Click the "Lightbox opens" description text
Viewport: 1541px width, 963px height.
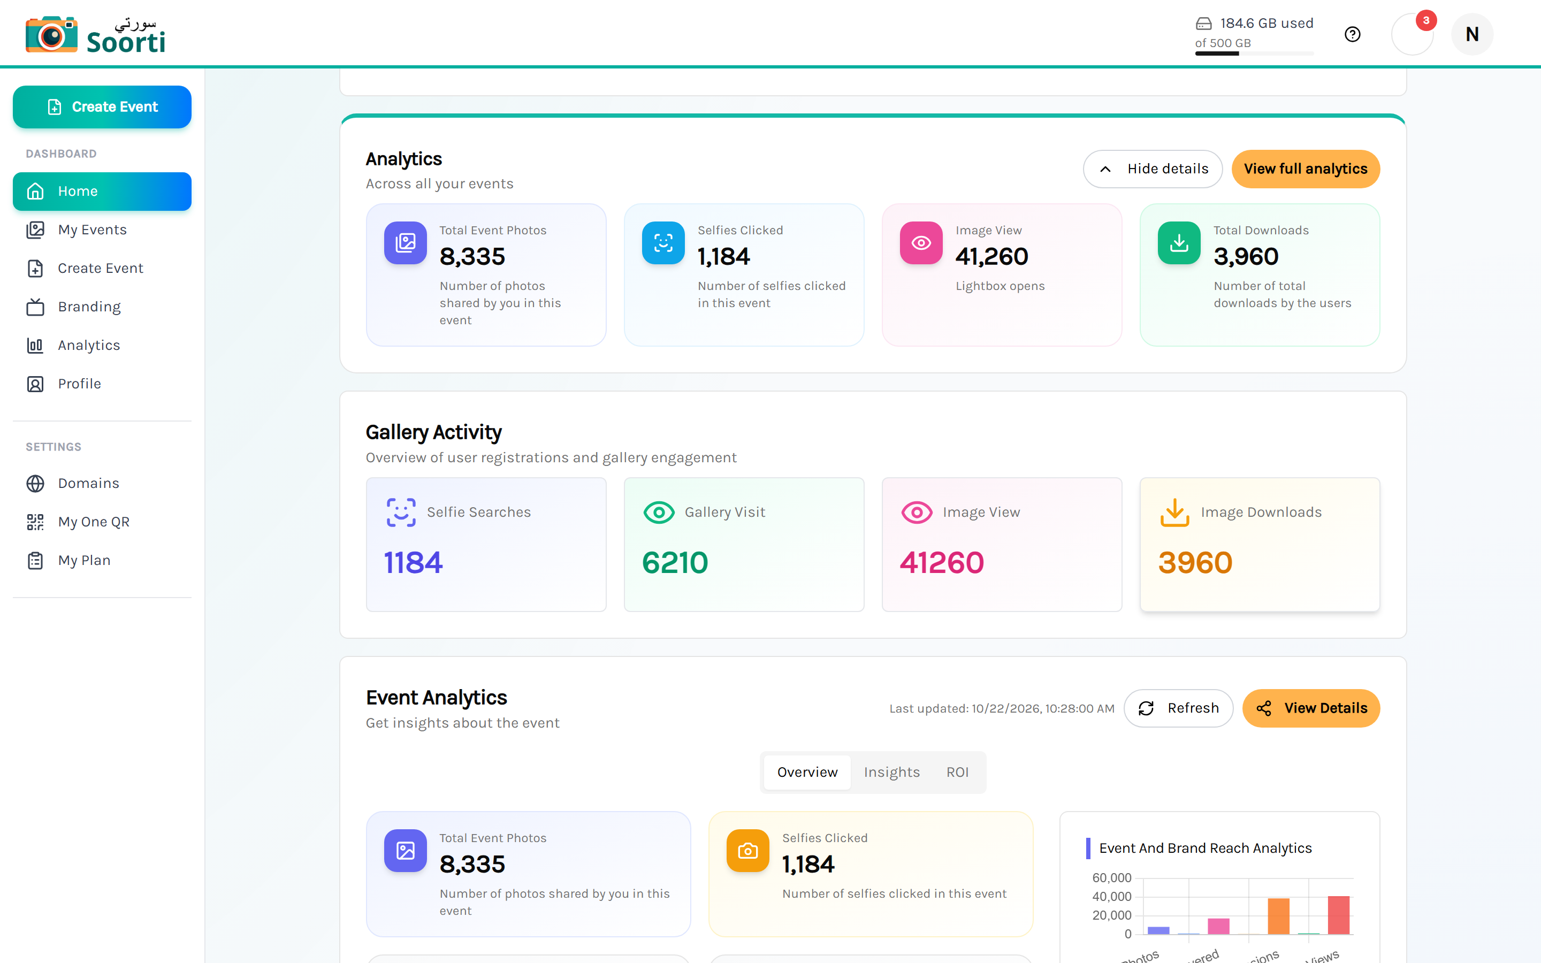click(x=1000, y=286)
